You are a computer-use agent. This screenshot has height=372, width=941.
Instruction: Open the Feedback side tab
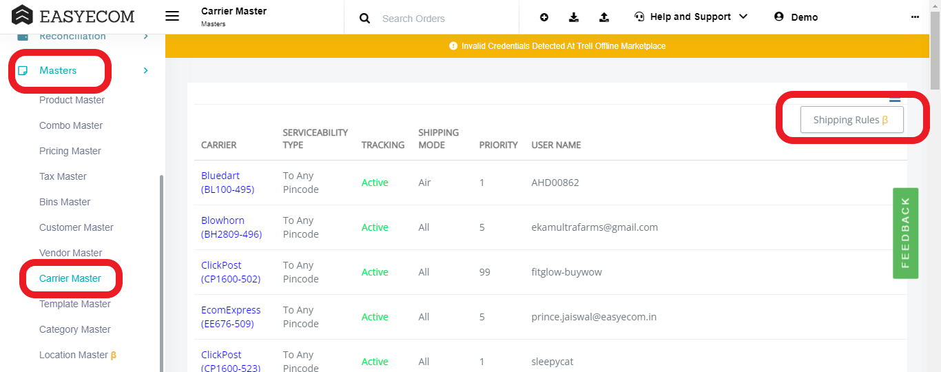905,233
